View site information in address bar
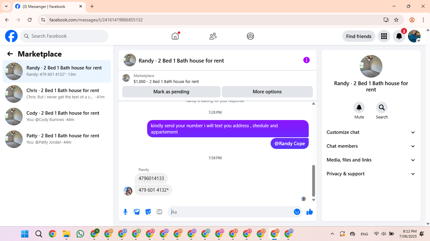The image size is (430, 241). click(x=43, y=20)
